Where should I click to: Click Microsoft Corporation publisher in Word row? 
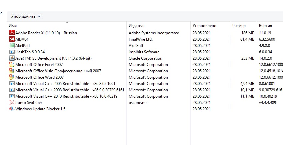[148, 77]
